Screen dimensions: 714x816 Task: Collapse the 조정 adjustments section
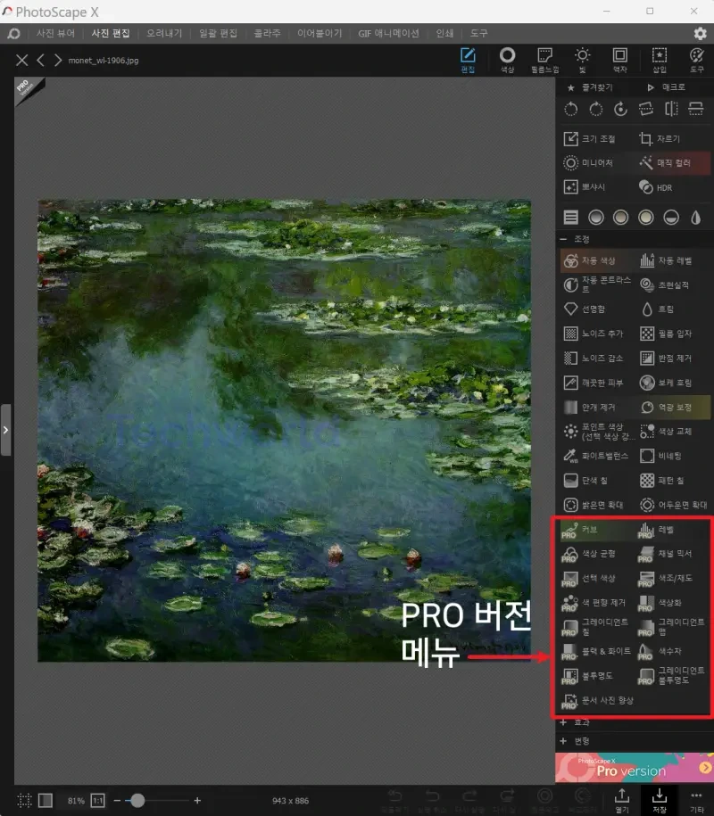coord(576,239)
